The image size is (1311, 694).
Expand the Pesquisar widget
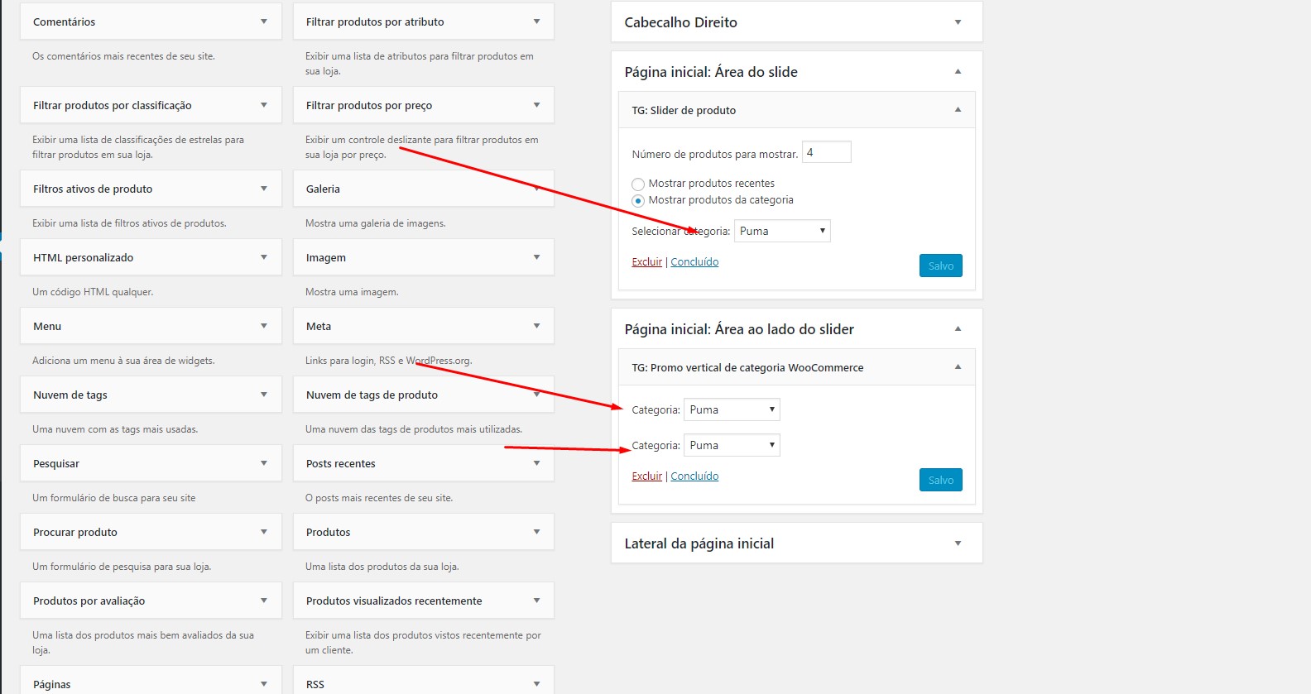coord(151,463)
